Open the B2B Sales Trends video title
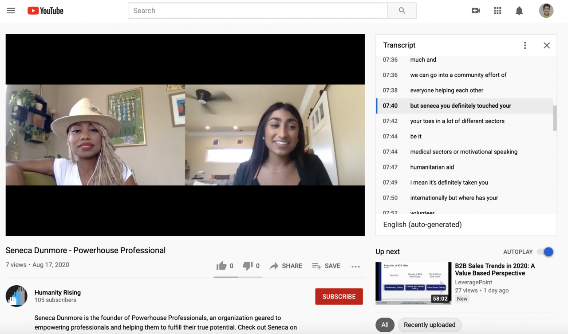This screenshot has width=568, height=334. 495,269
